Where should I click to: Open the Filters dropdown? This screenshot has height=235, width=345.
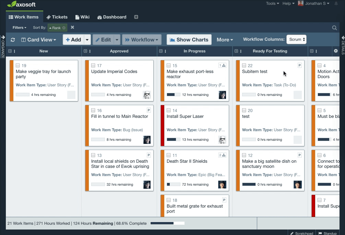[x=19, y=27]
